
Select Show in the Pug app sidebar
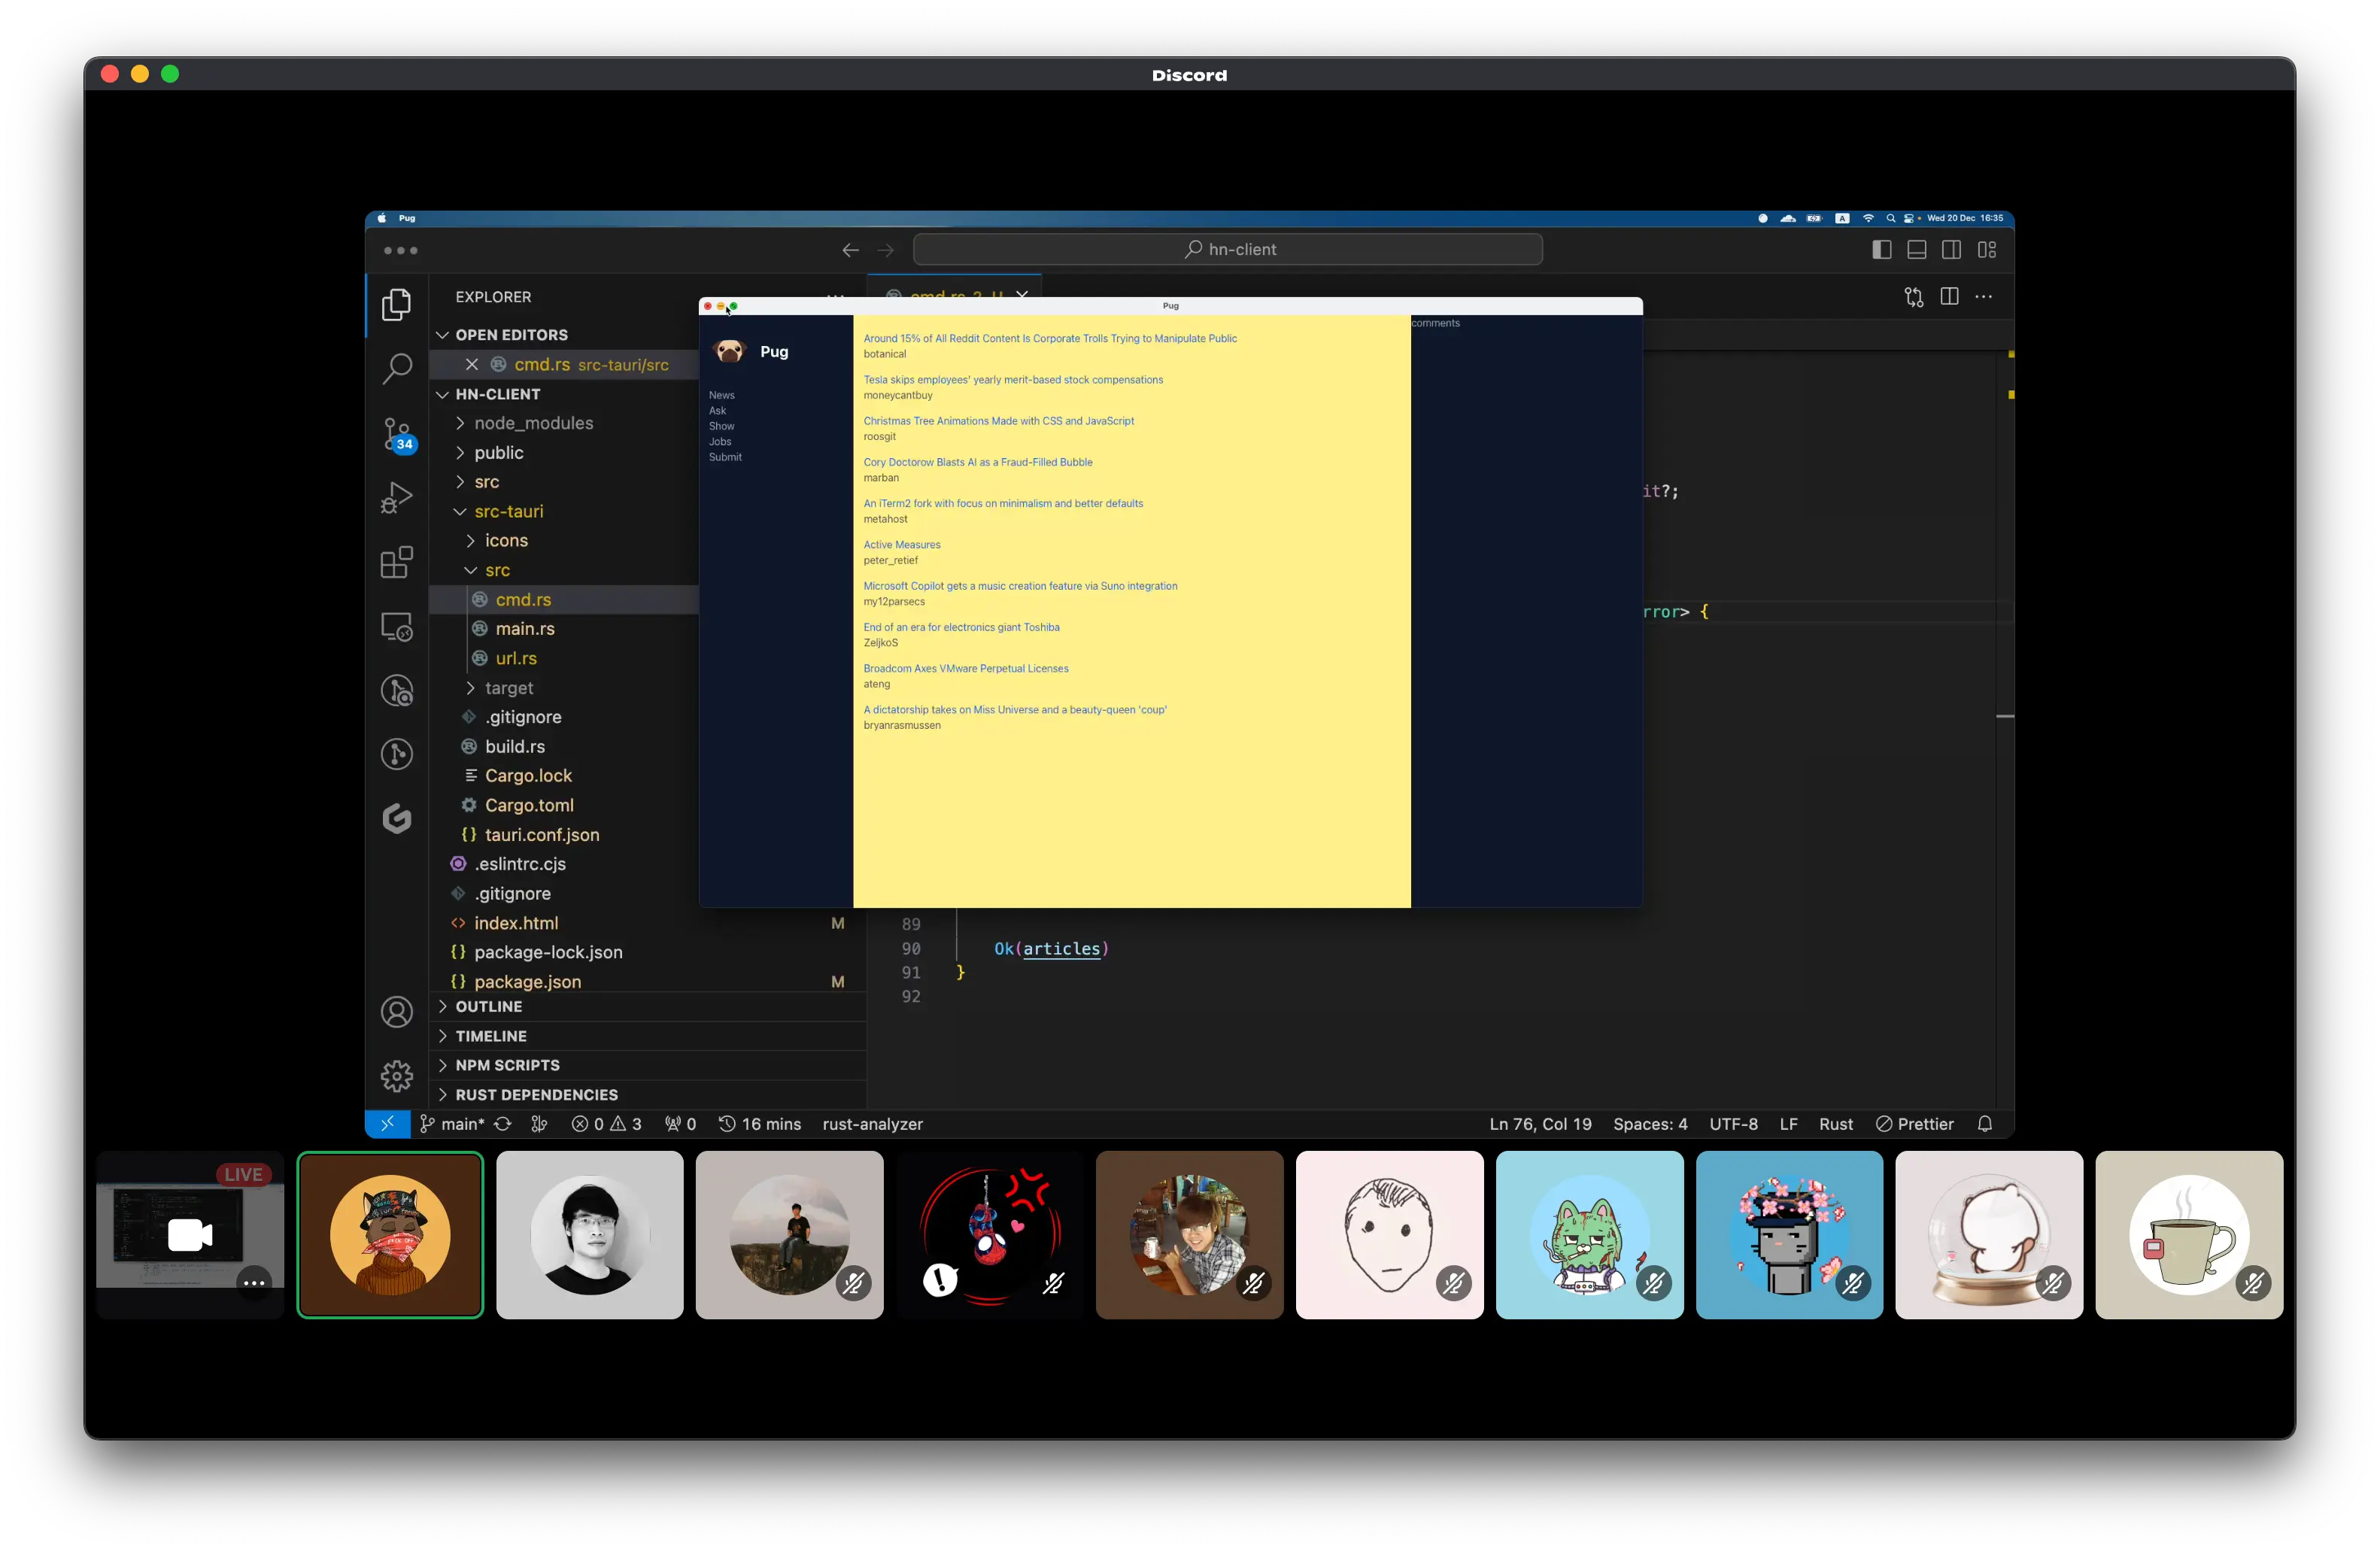(x=722, y=426)
